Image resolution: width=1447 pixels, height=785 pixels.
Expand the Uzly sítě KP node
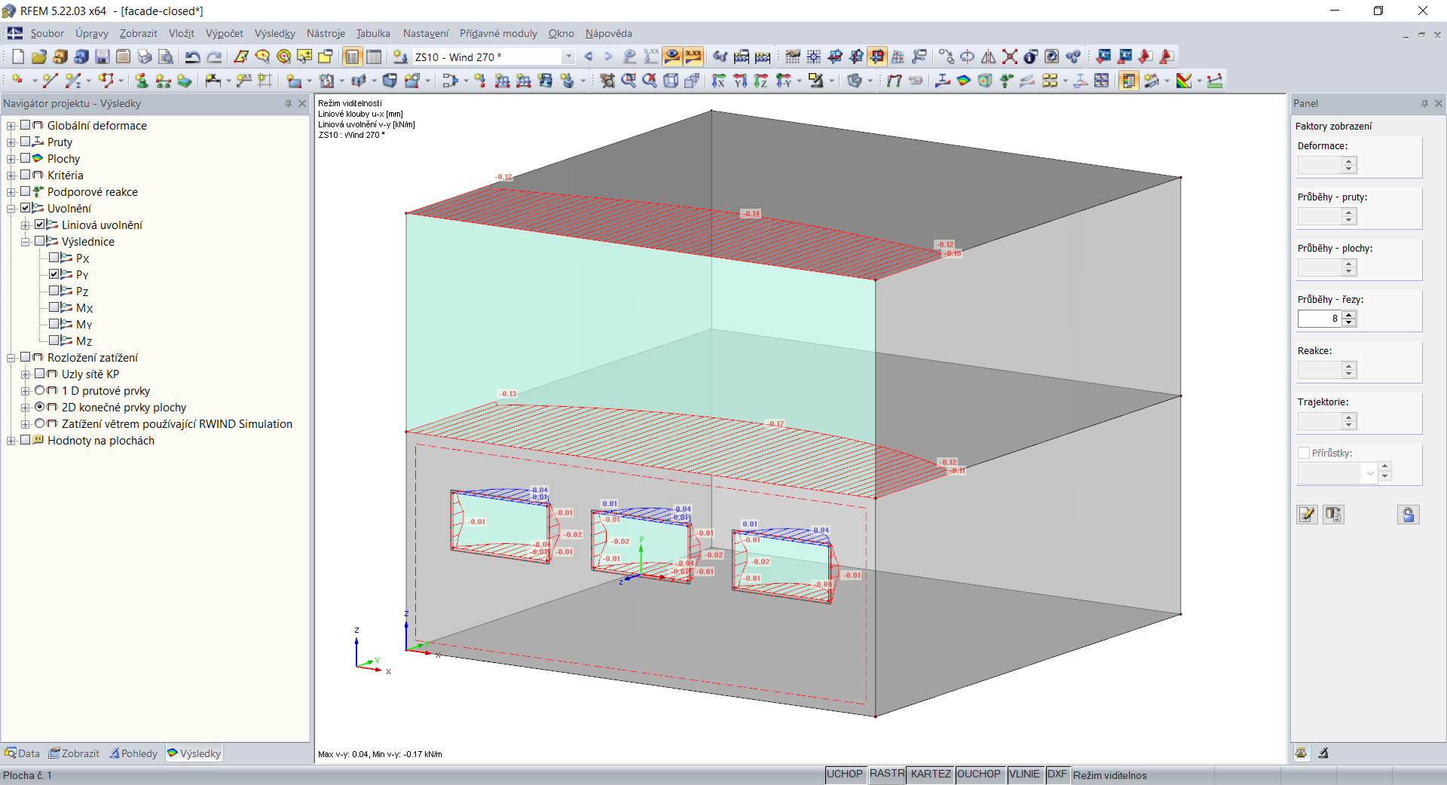25,374
